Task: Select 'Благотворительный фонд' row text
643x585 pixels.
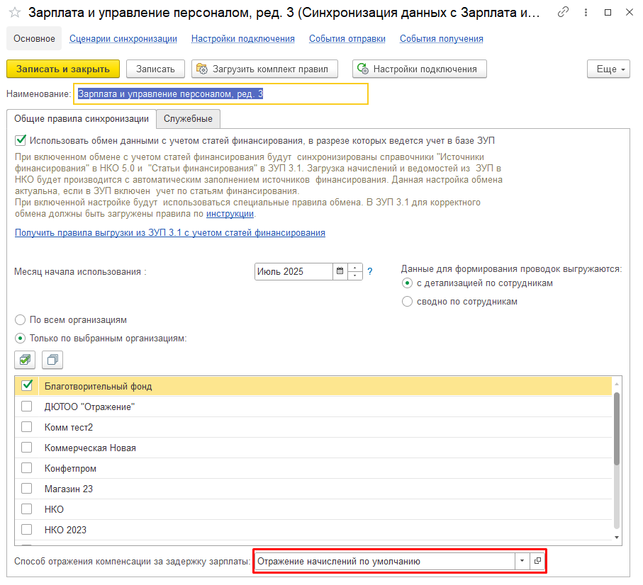Action: [x=98, y=386]
